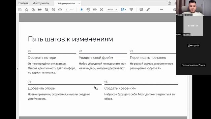Go to next page with the down arrow
Screen dimensions: 211x119
60,10
